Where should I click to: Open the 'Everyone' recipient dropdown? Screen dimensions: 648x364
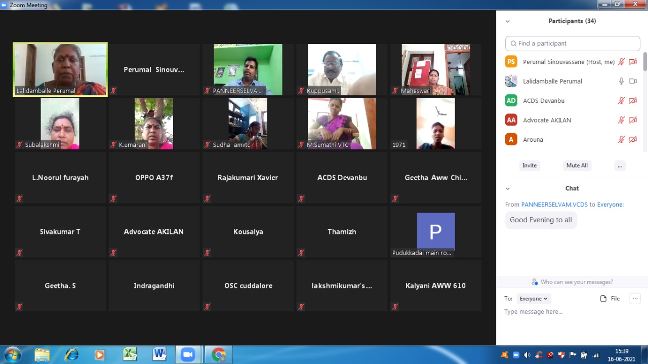534,299
